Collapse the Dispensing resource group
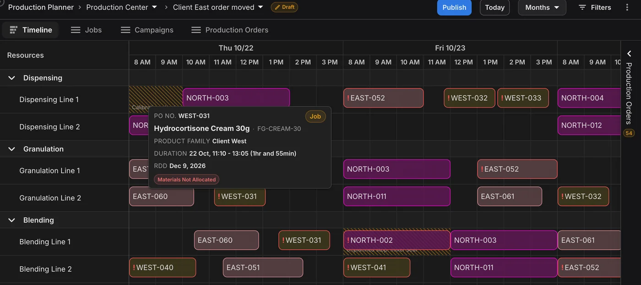 12,78
